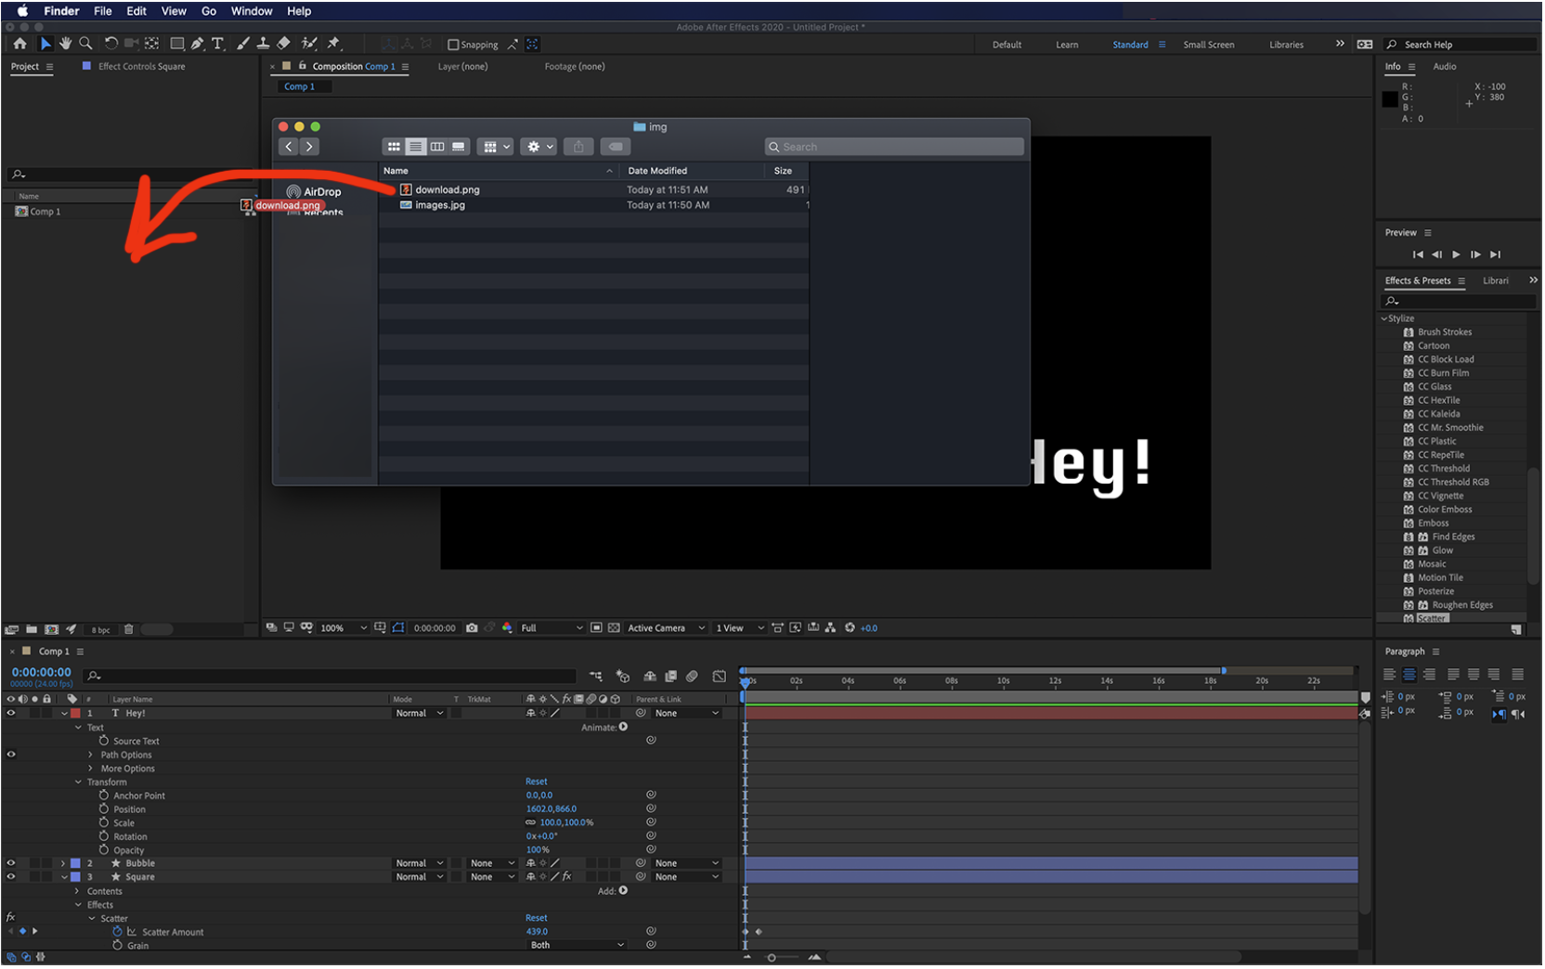Open the Active Camera dropdown

[667, 628]
